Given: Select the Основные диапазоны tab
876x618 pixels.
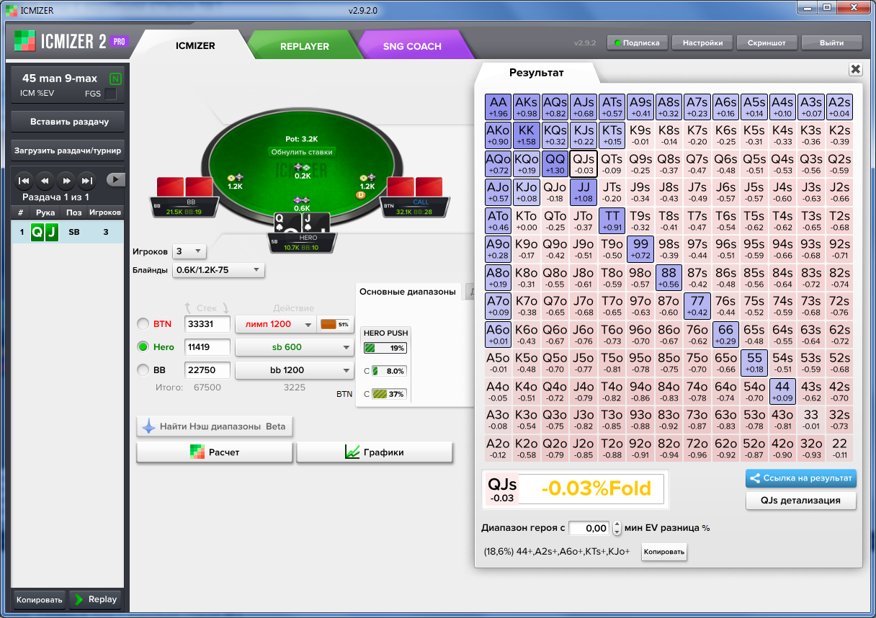Looking at the screenshot, I should [x=408, y=292].
